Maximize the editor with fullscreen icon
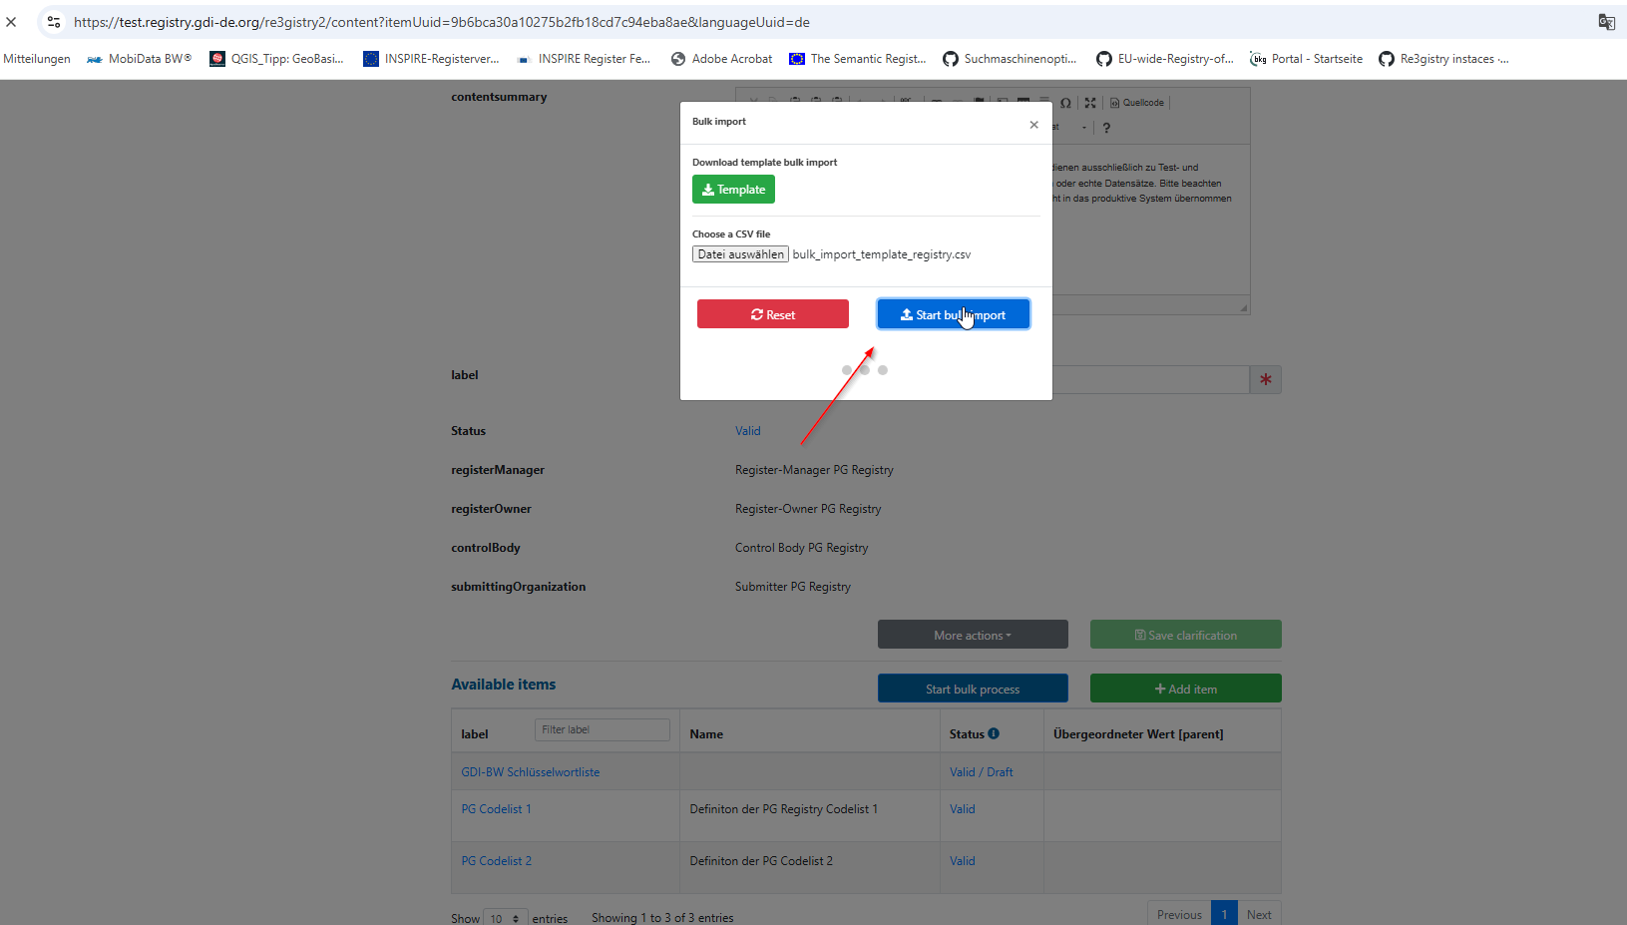 pyautogui.click(x=1090, y=103)
